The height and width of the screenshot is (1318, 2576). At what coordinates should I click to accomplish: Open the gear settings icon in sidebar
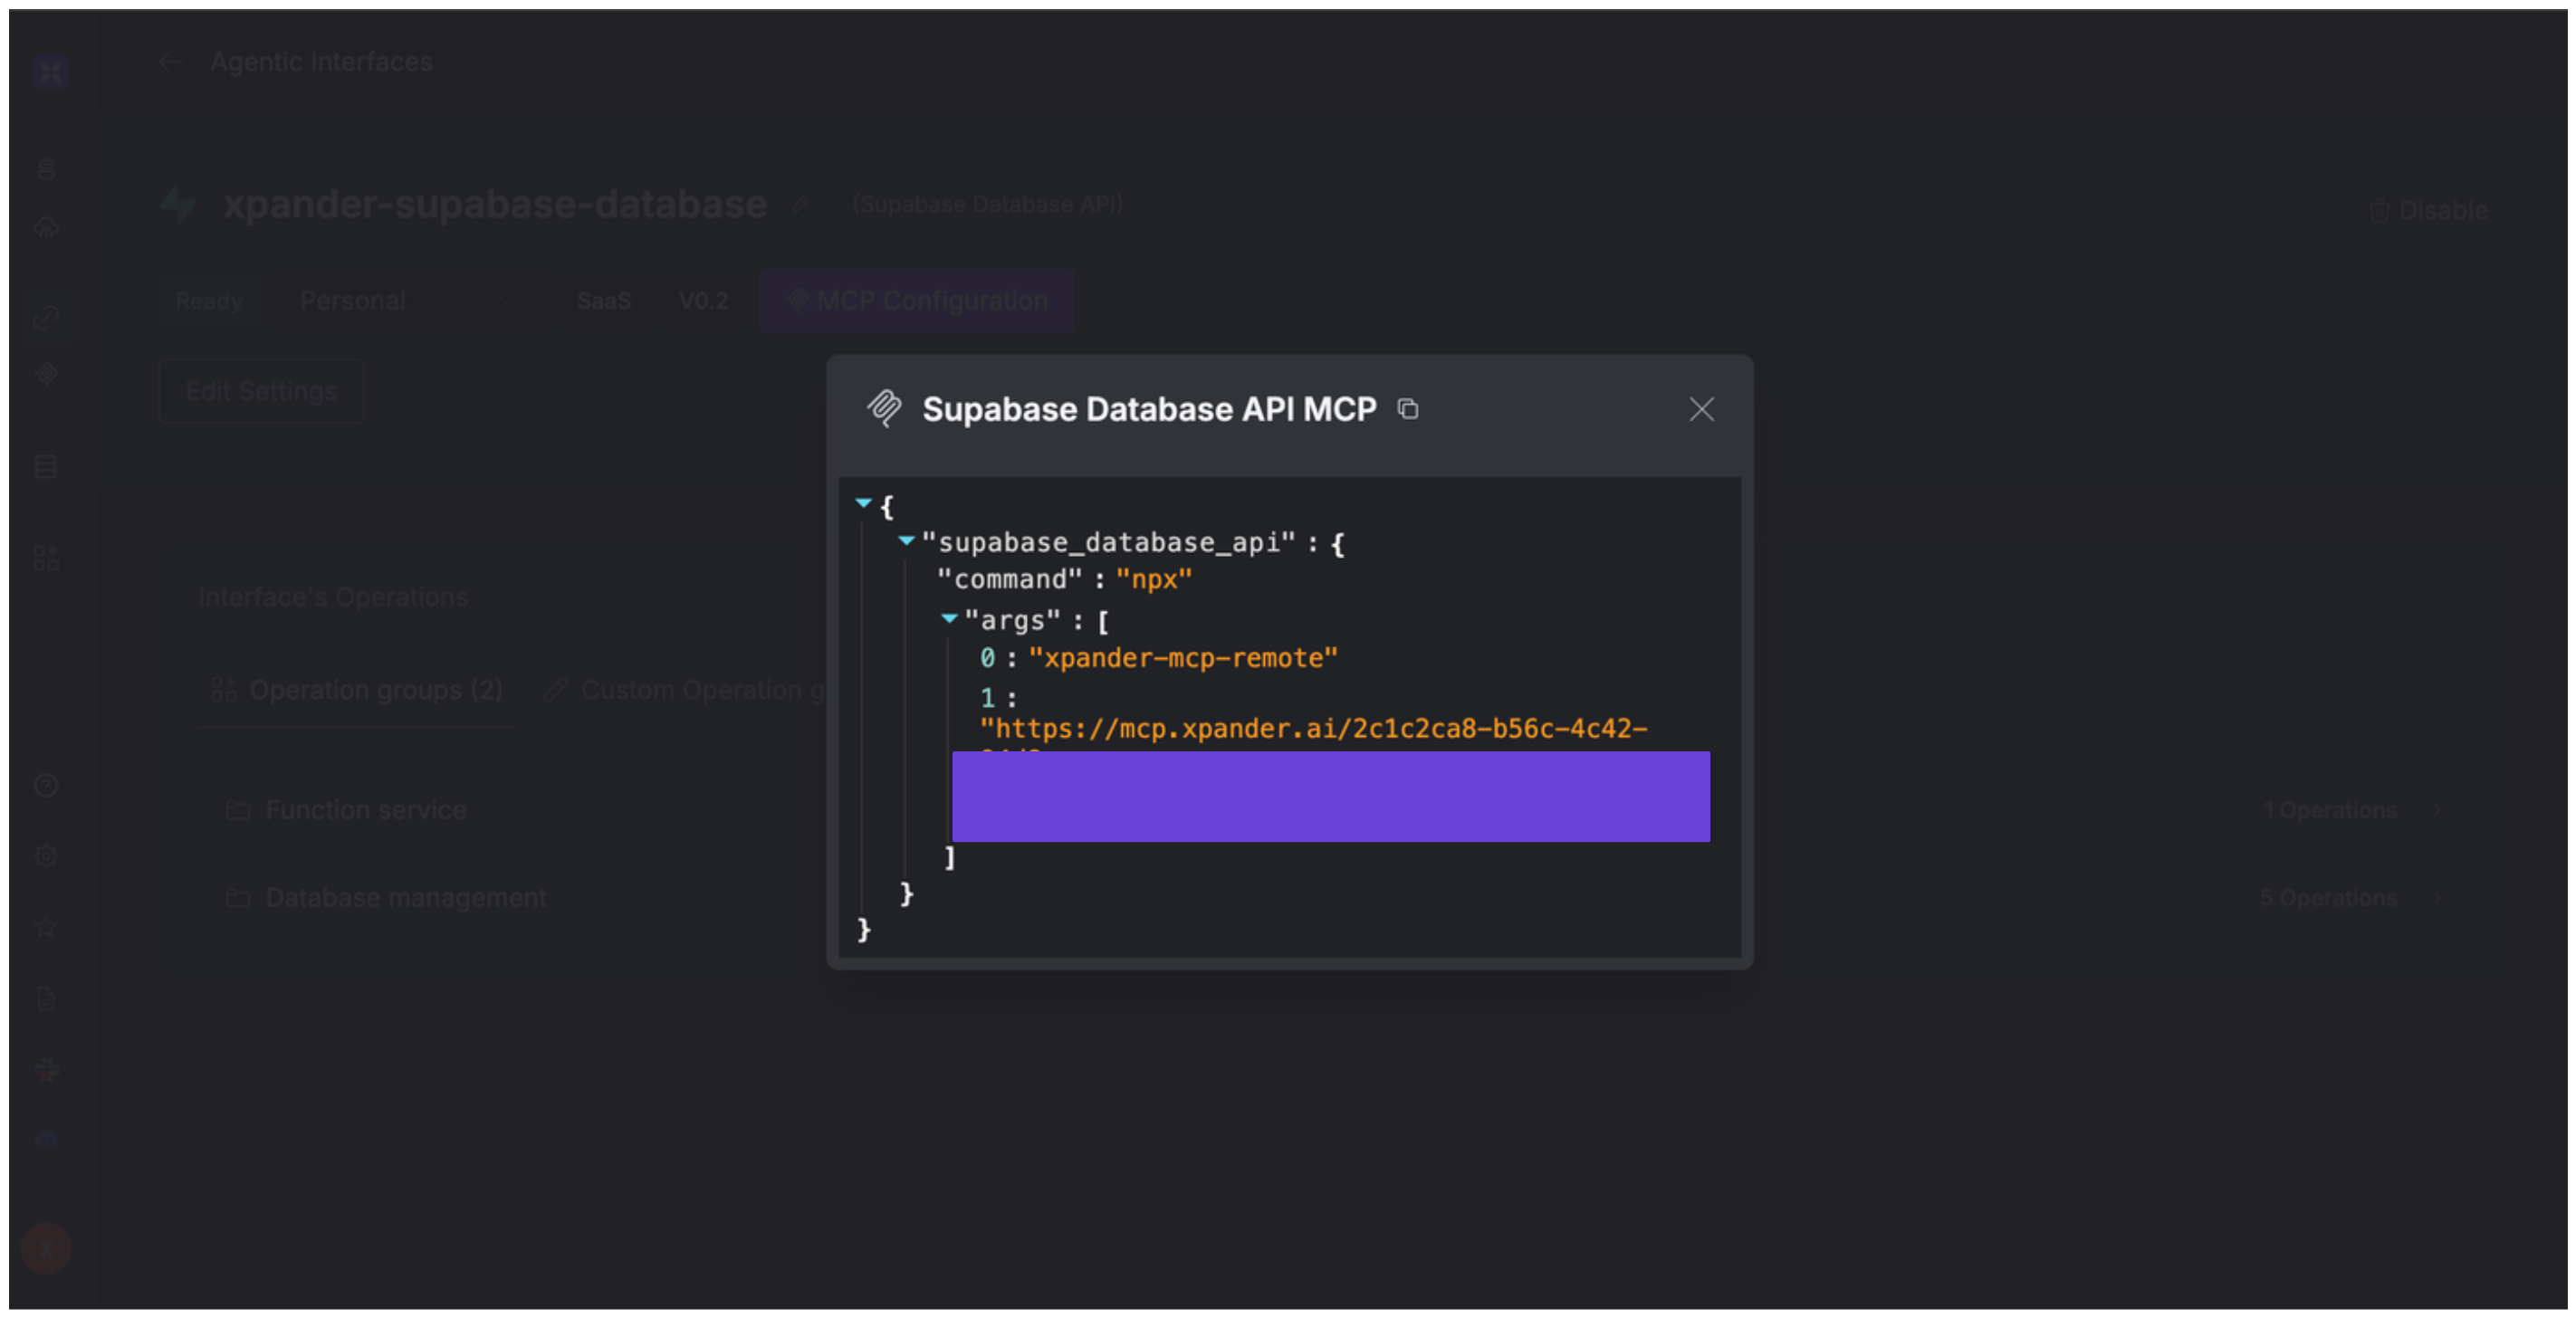point(46,856)
